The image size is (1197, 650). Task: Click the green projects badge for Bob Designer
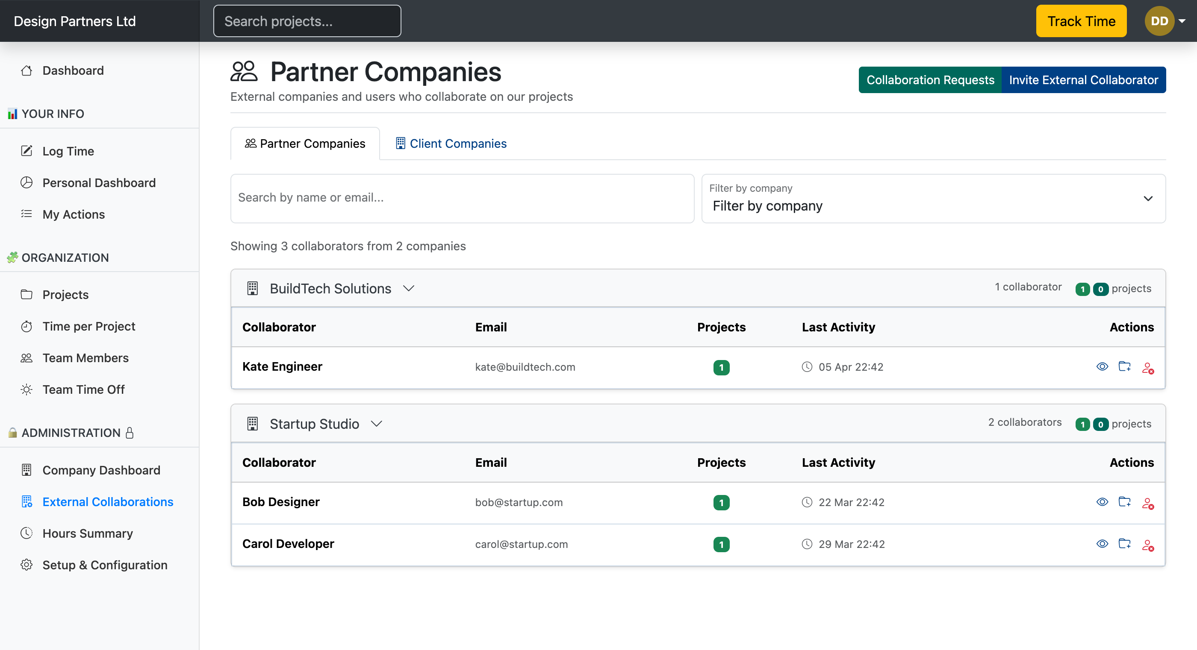tap(721, 502)
